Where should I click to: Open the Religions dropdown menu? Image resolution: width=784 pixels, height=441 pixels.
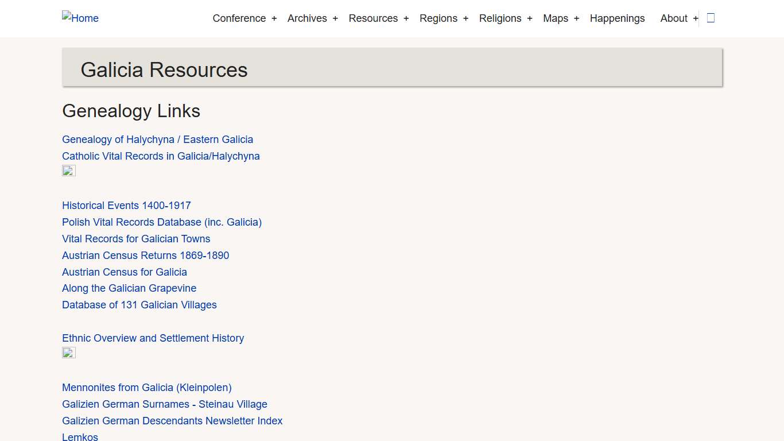[x=500, y=18]
